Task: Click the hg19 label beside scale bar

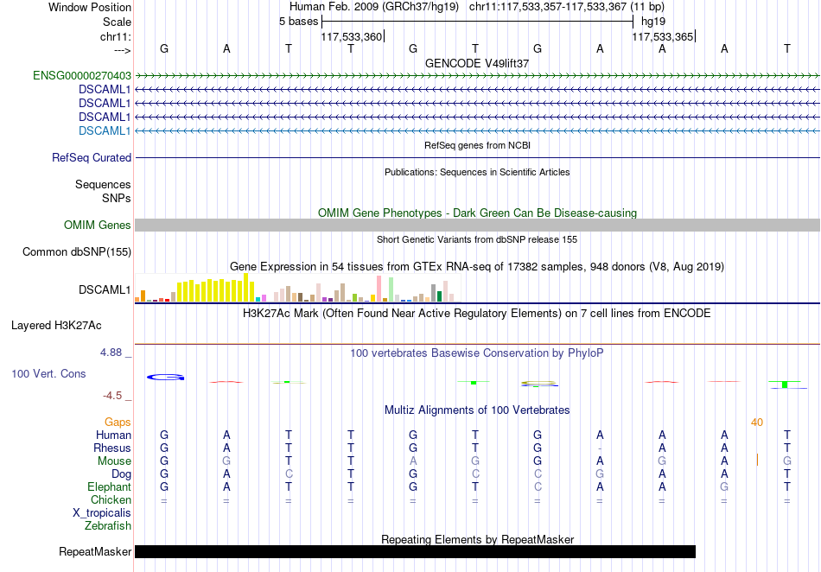Action: (x=653, y=22)
